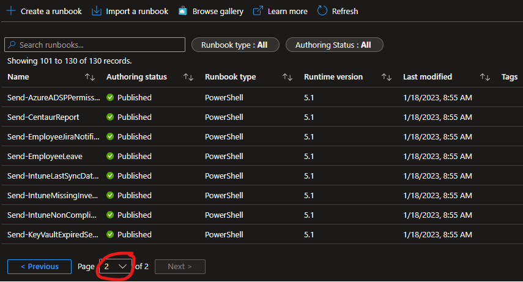Open the Authoring Status : All filter

tap(334, 45)
